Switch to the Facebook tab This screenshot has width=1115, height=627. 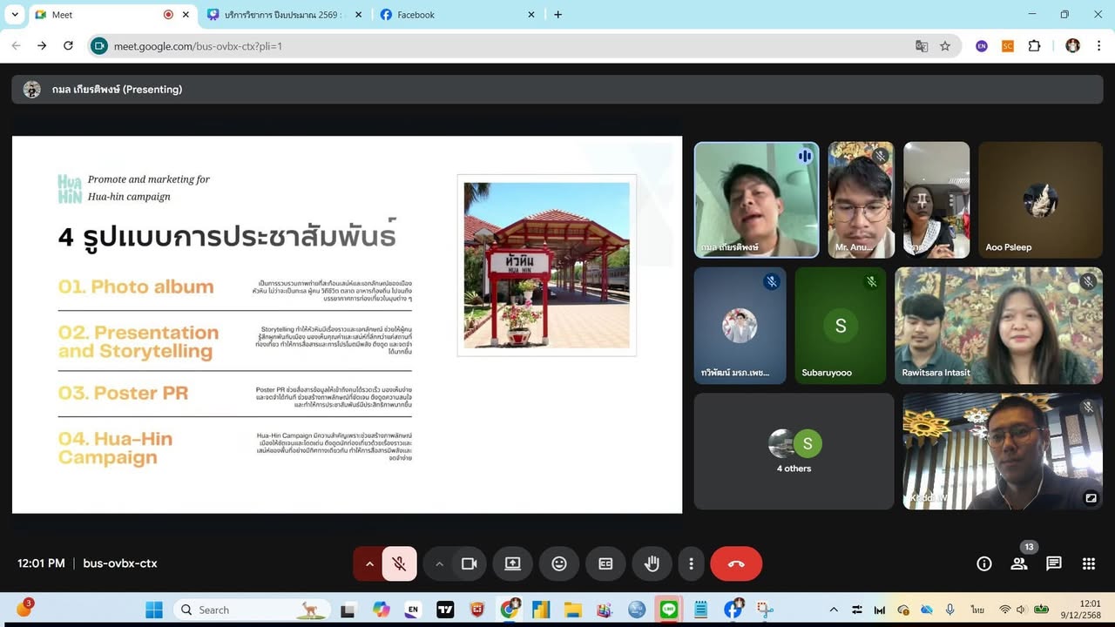453,15
